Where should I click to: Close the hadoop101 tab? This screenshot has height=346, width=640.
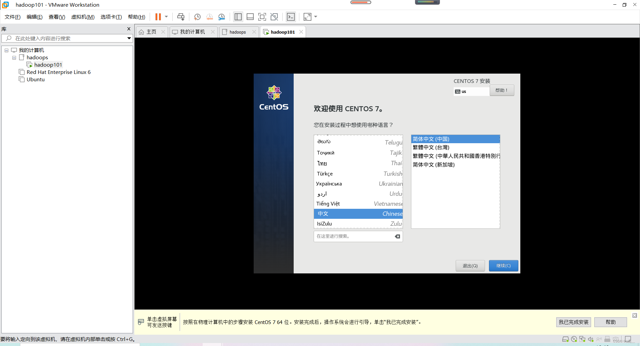point(301,32)
